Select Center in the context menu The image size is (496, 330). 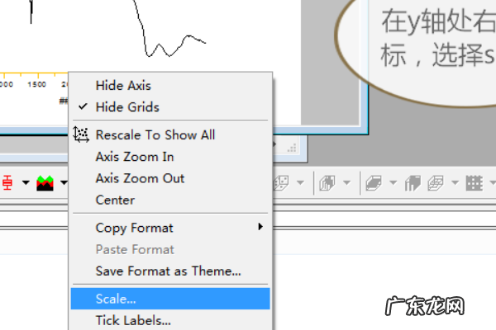pyautogui.click(x=115, y=200)
